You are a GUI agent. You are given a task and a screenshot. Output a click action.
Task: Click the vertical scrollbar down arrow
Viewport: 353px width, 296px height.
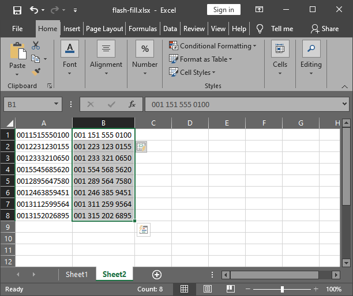click(346, 262)
